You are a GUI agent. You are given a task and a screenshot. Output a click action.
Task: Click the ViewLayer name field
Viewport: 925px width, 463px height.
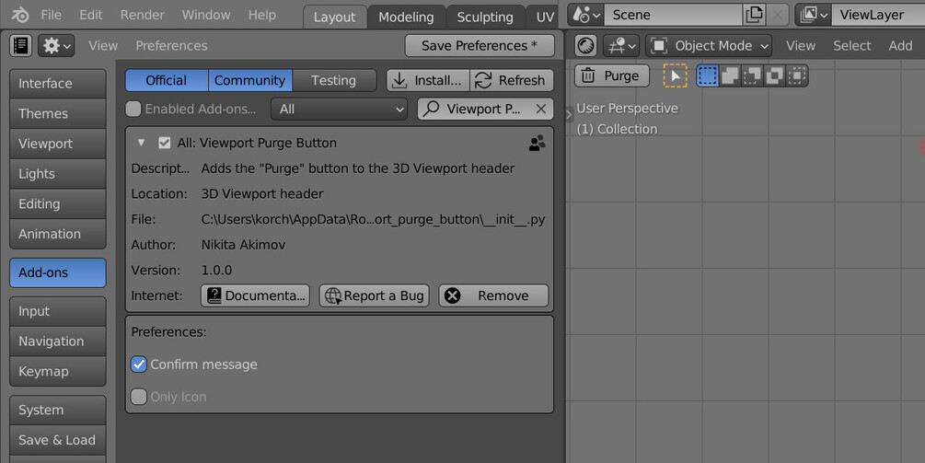point(878,15)
